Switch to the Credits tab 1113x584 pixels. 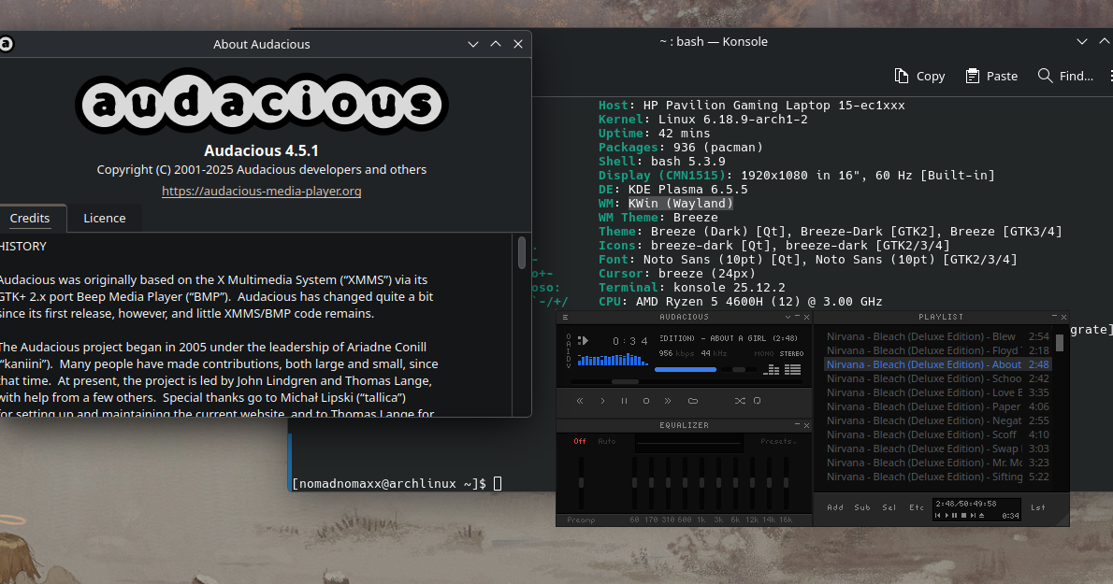(x=30, y=219)
